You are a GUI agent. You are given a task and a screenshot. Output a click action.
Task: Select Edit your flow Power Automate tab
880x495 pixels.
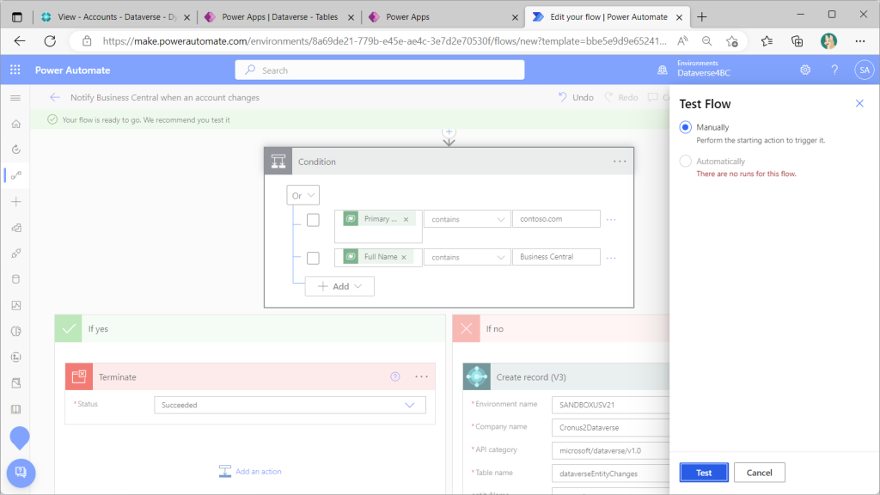click(606, 17)
